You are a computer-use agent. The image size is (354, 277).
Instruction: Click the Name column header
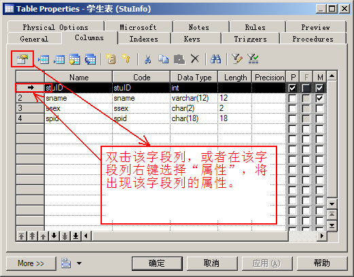pyautogui.click(x=79, y=78)
